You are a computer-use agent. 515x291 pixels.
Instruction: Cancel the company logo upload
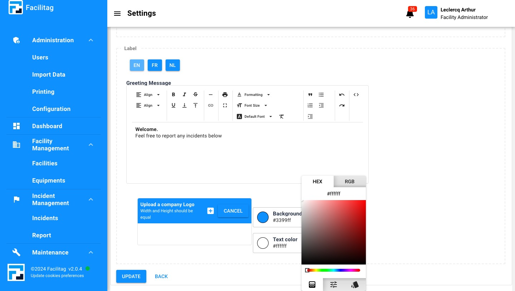click(x=233, y=211)
